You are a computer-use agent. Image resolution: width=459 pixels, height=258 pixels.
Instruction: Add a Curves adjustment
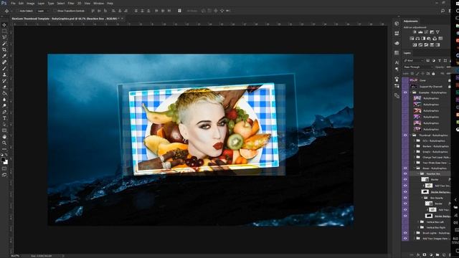(426, 32)
